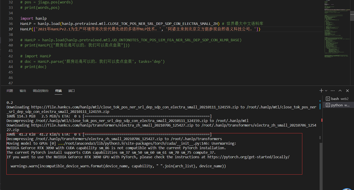
Task: Click line number 37 in the gutter
Action: click(x=10, y=29)
